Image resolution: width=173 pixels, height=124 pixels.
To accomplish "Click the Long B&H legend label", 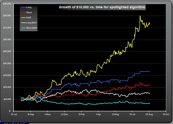I will (31, 23).
